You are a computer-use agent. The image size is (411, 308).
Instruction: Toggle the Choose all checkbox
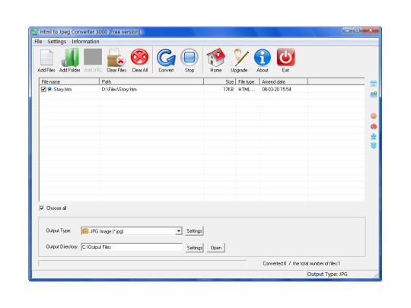41,208
